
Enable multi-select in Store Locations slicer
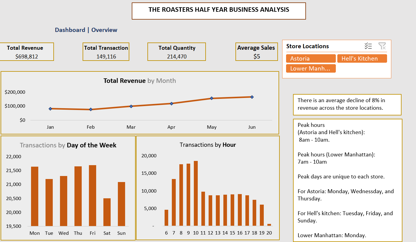click(368, 46)
